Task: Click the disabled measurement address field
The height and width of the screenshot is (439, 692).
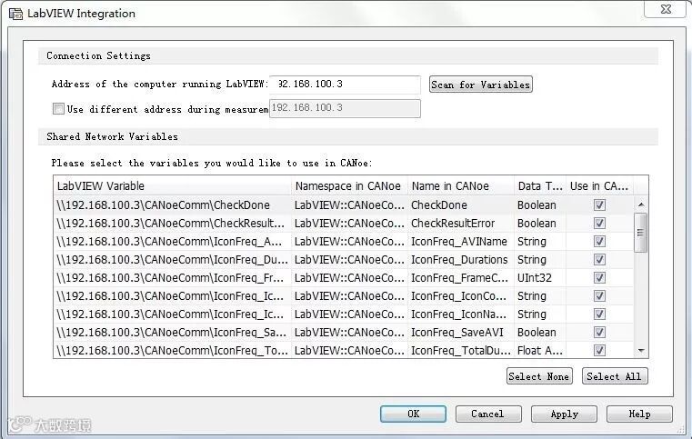Action: click(x=345, y=108)
